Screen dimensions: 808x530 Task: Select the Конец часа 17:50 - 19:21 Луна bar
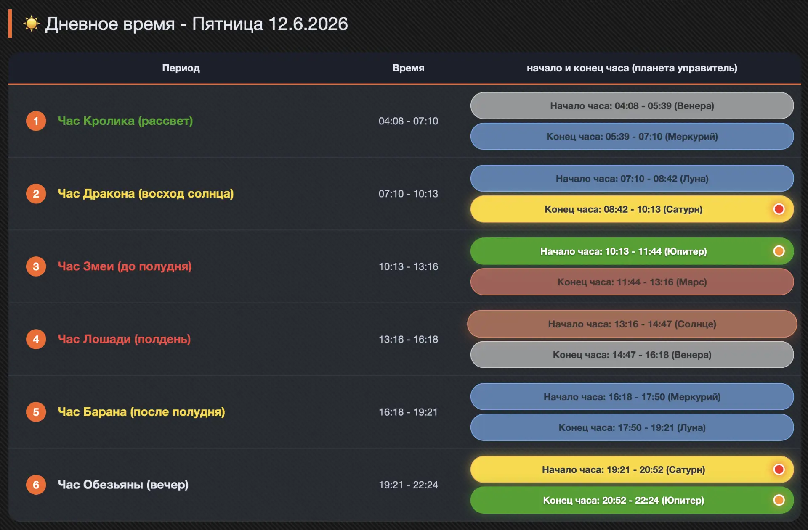(x=632, y=427)
